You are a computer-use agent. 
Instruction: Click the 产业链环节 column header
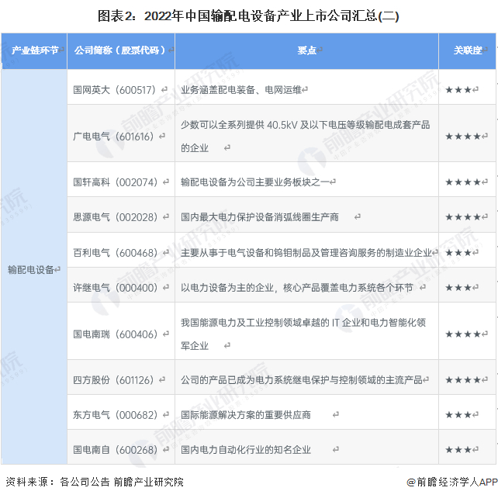click(34, 51)
